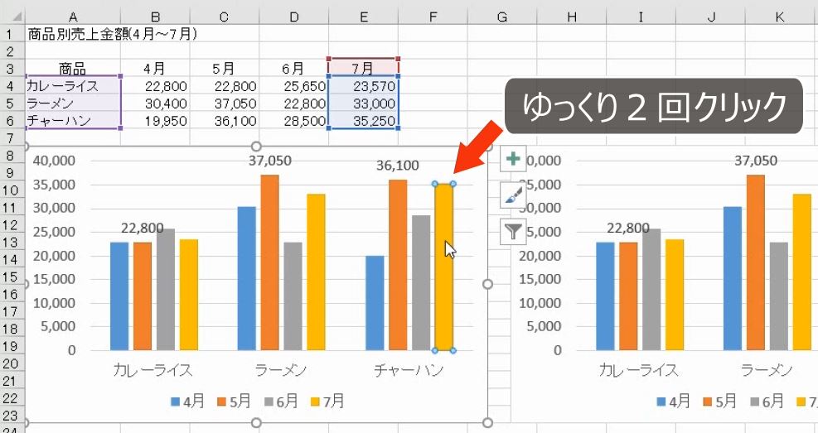The width and height of the screenshot is (818, 433).
Task: Open the Chart Styles paintbrush button
Action: point(513,195)
